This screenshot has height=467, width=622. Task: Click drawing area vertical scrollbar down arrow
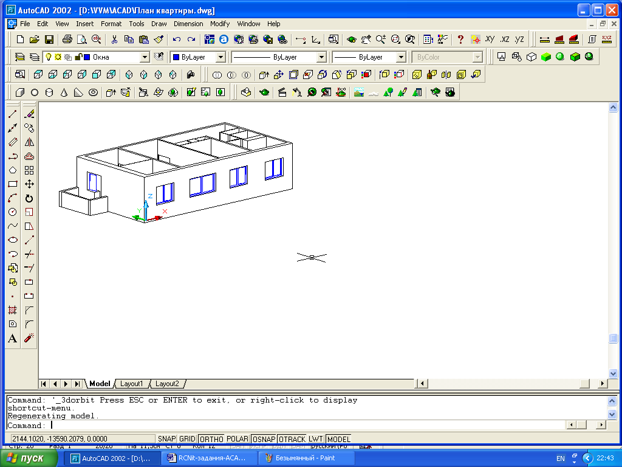(613, 374)
